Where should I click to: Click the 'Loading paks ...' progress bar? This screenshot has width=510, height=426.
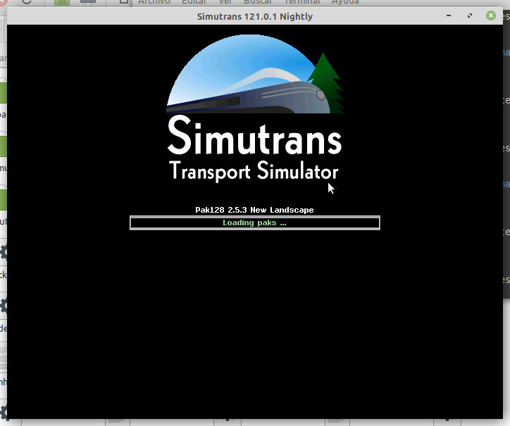(x=255, y=223)
